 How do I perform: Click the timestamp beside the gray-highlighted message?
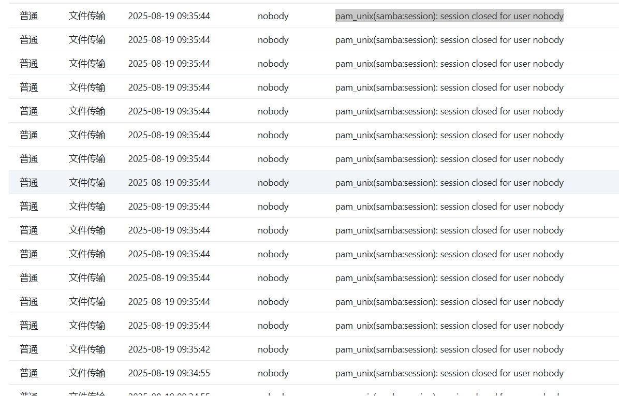169,16
